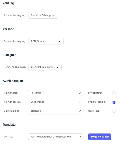The height and width of the screenshot is (148, 134).
Task: Click the kein Template (Nur Onlineshoptext) value
Action: click(x=51, y=137)
